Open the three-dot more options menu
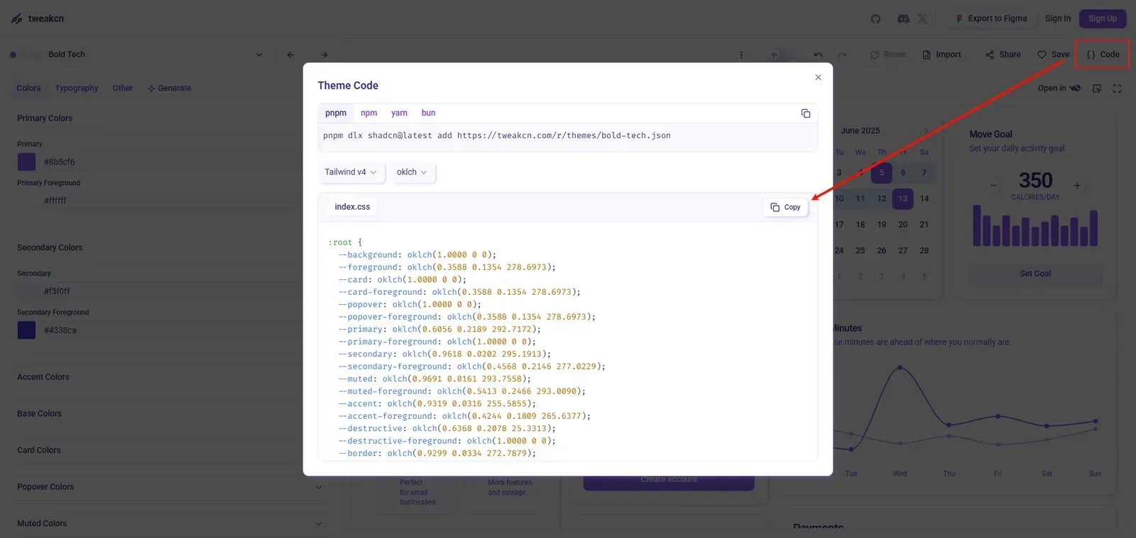The image size is (1136, 538). tap(741, 55)
